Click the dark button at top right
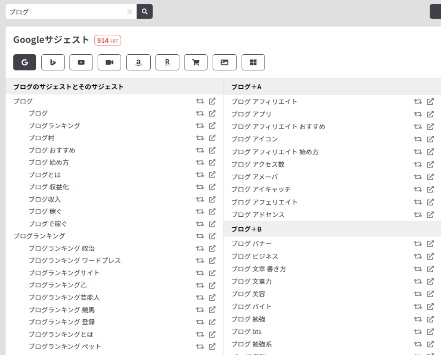The image size is (441, 355). (435, 12)
